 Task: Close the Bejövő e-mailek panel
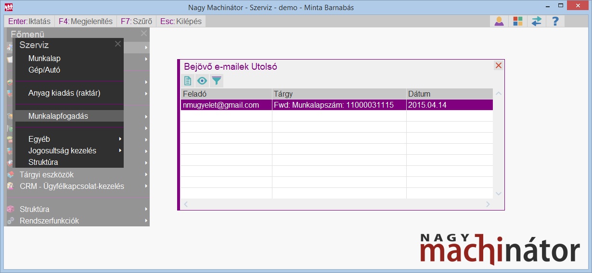pos(498,66)
